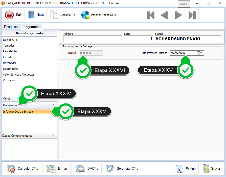Select Dados CT-e in the side list
This screenshot has height=177, width=226.
pyautogui.click(x=10, y=40)
